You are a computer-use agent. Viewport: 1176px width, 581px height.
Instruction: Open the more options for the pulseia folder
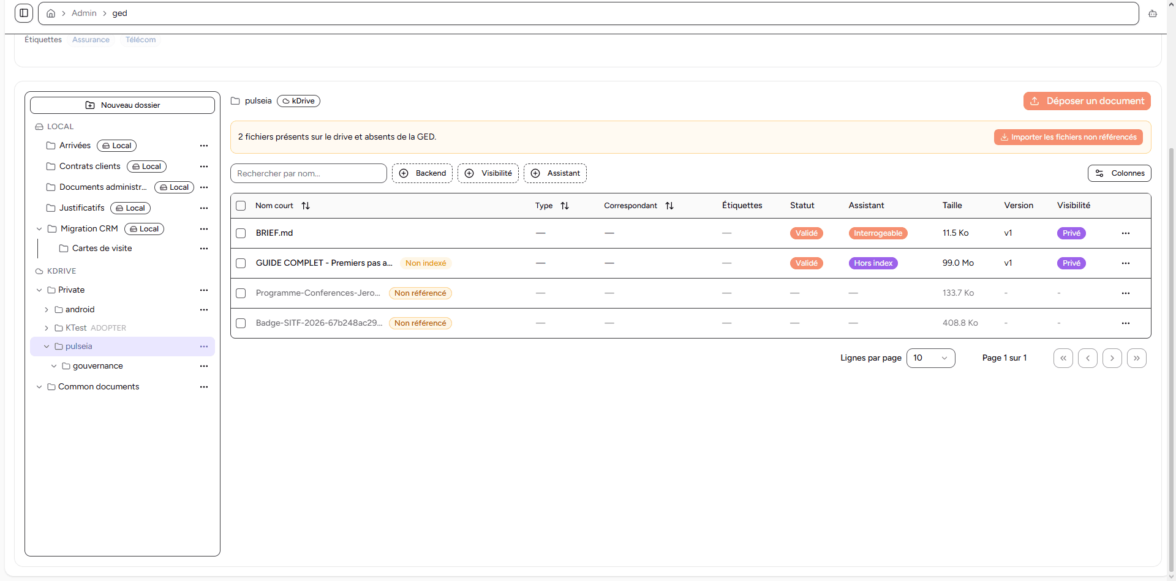point(204,347)
